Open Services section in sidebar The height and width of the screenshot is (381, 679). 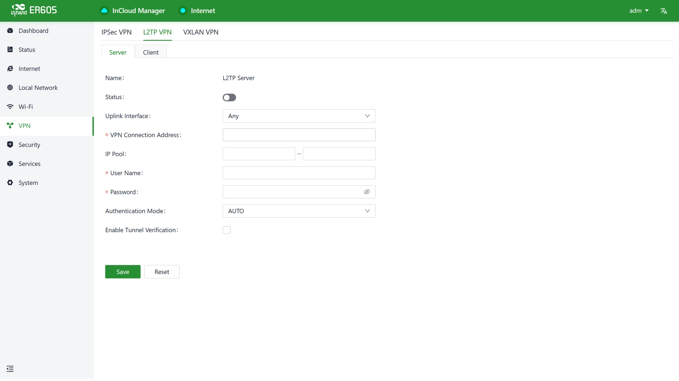pyautogui.click(x=47, y=164)
